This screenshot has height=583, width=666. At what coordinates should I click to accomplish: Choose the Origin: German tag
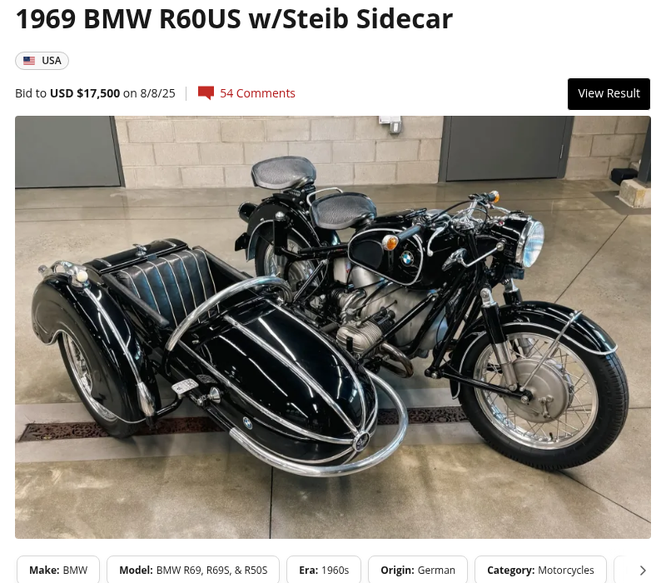coord(418,570)
